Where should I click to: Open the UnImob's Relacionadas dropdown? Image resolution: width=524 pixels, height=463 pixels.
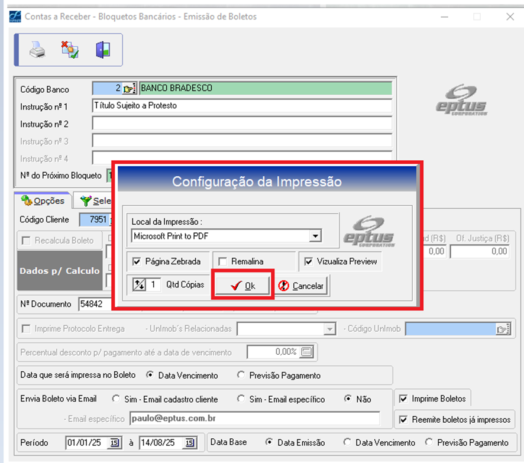pos(329,329)
